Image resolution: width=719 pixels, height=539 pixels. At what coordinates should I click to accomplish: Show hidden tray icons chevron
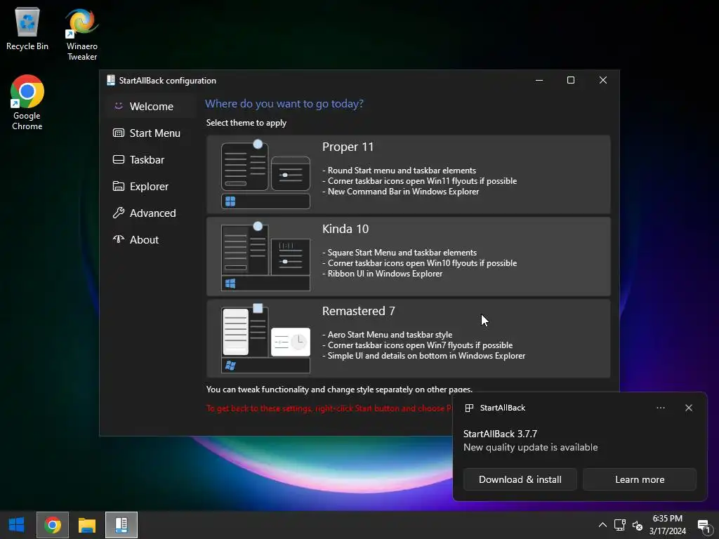tap(602, 525)
